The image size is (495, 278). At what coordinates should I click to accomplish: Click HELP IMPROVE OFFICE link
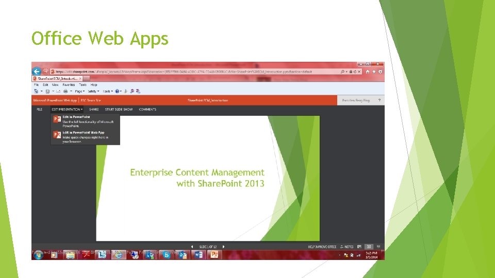tap(322, 247)
